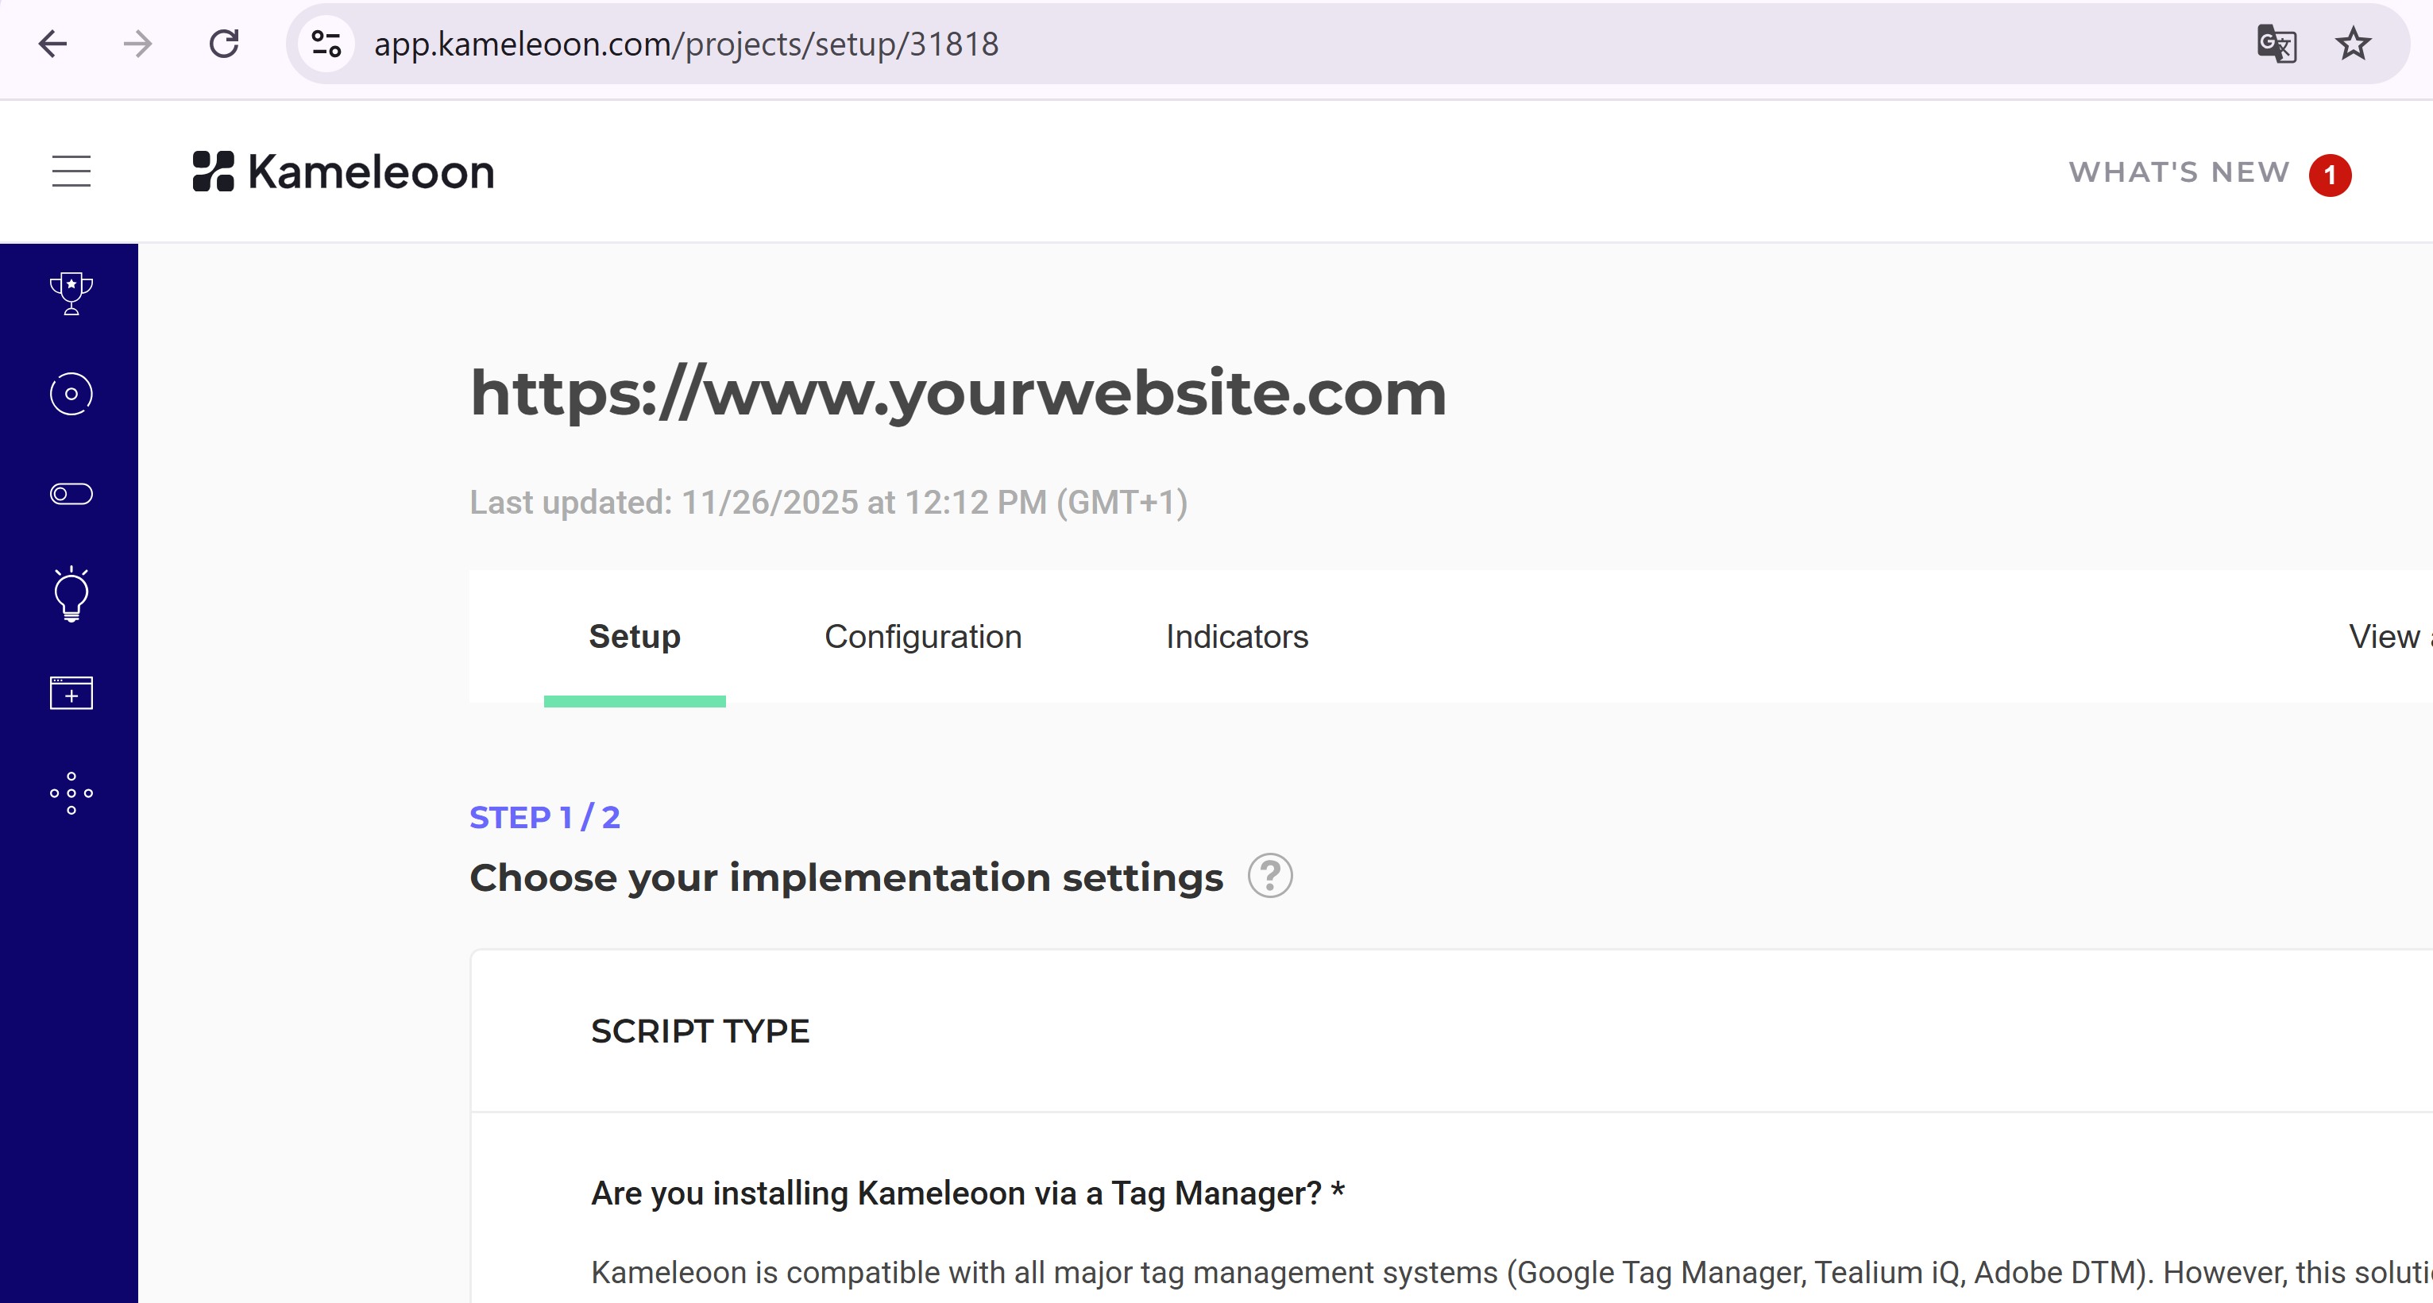This screenshot has width=2433, height=1303.
Task: Click the red notification badge
Action: coord(2330,175)
